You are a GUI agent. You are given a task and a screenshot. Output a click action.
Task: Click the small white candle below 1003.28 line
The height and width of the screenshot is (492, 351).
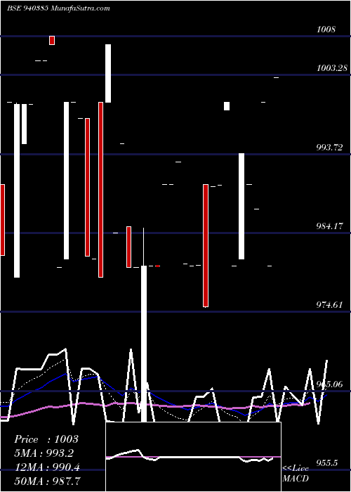pos(227,106)
